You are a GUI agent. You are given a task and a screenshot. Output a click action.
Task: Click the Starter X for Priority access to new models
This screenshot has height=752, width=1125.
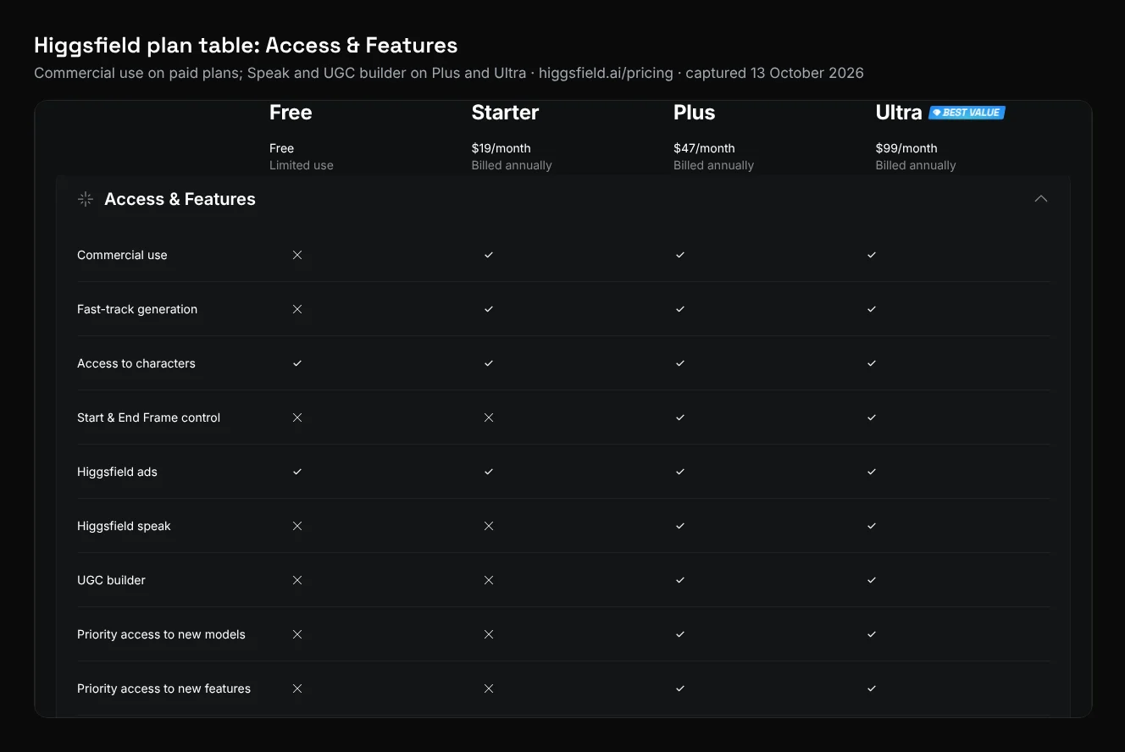(489, 634)
